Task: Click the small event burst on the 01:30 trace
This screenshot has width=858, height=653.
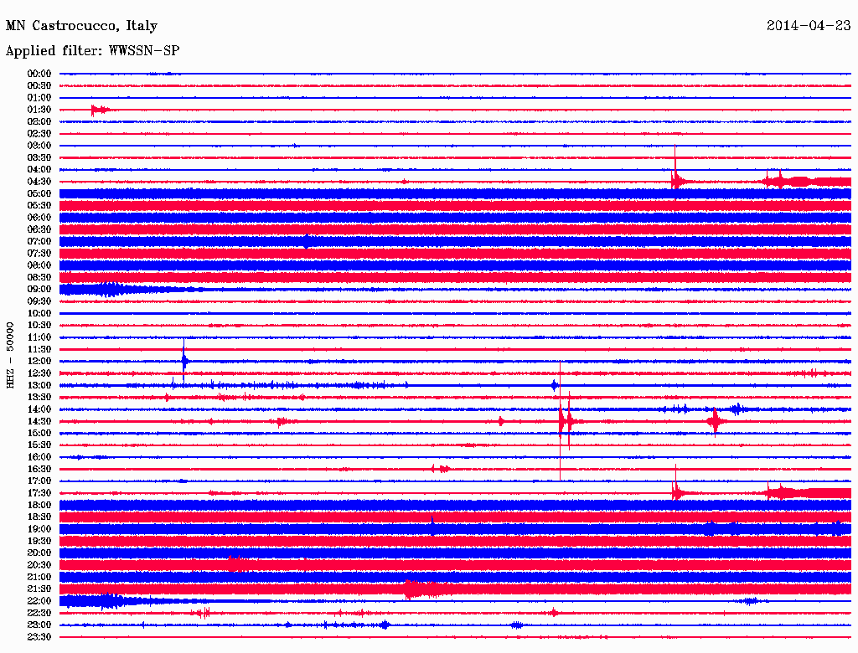Action: pyautogui.click(x=99, y=110)
